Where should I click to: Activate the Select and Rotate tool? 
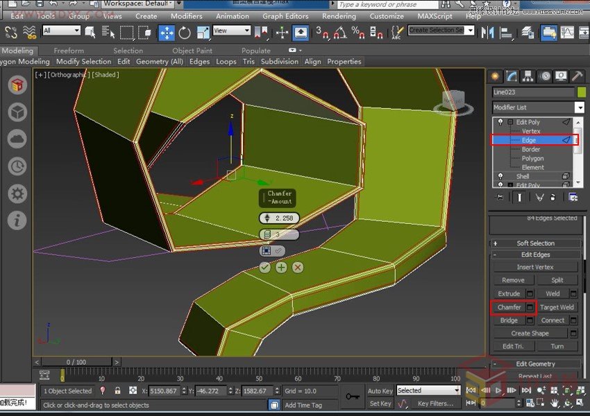coord(185,33)
